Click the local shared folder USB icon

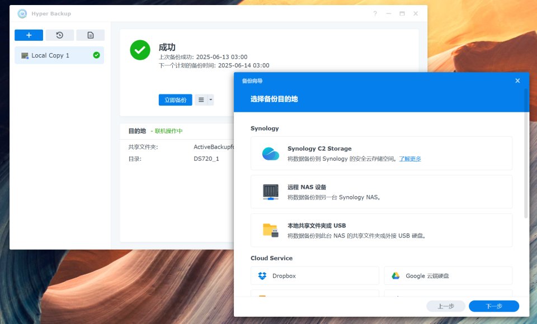pos(271,230)
